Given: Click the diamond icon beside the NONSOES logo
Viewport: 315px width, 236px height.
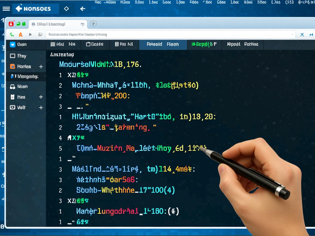Looking at the screenshot, I should click(66, 9).
